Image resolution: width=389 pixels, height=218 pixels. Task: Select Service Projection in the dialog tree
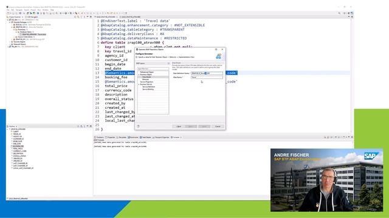146,82
